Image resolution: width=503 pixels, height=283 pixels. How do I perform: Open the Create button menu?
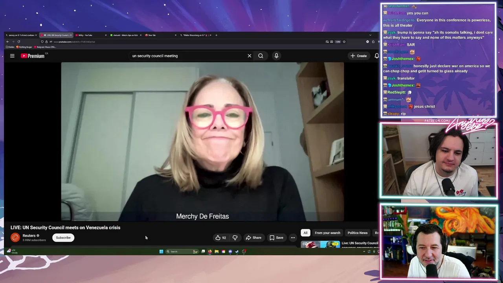359,56
